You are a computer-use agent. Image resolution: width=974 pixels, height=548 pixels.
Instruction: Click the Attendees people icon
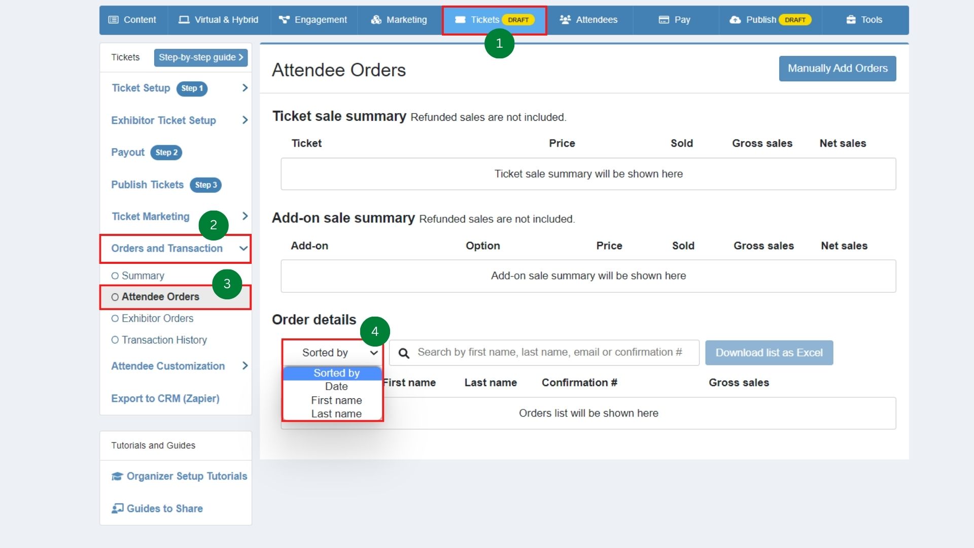click(565, 20)
